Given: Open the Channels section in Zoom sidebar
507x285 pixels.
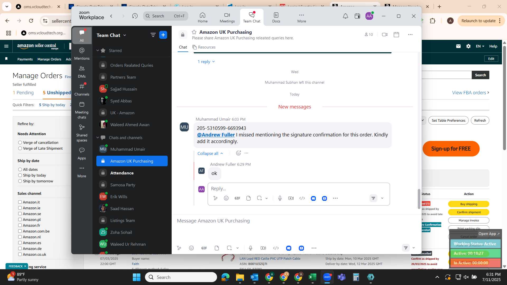Looking at the screenshot, I should [82, 90].
